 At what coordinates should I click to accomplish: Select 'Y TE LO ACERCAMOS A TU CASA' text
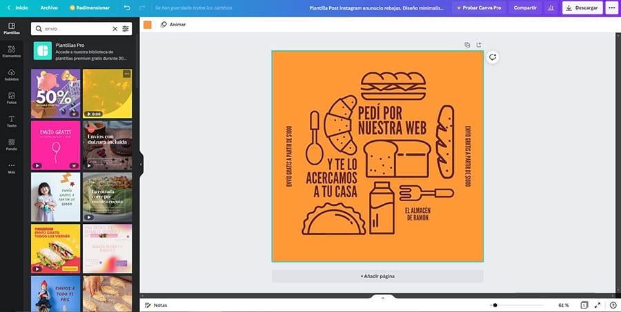331,178
